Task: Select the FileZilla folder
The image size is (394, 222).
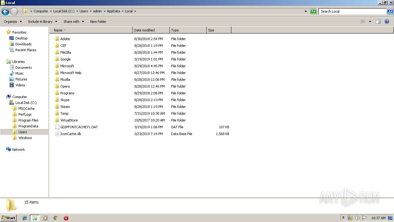Action: click(x=63, y=52)
